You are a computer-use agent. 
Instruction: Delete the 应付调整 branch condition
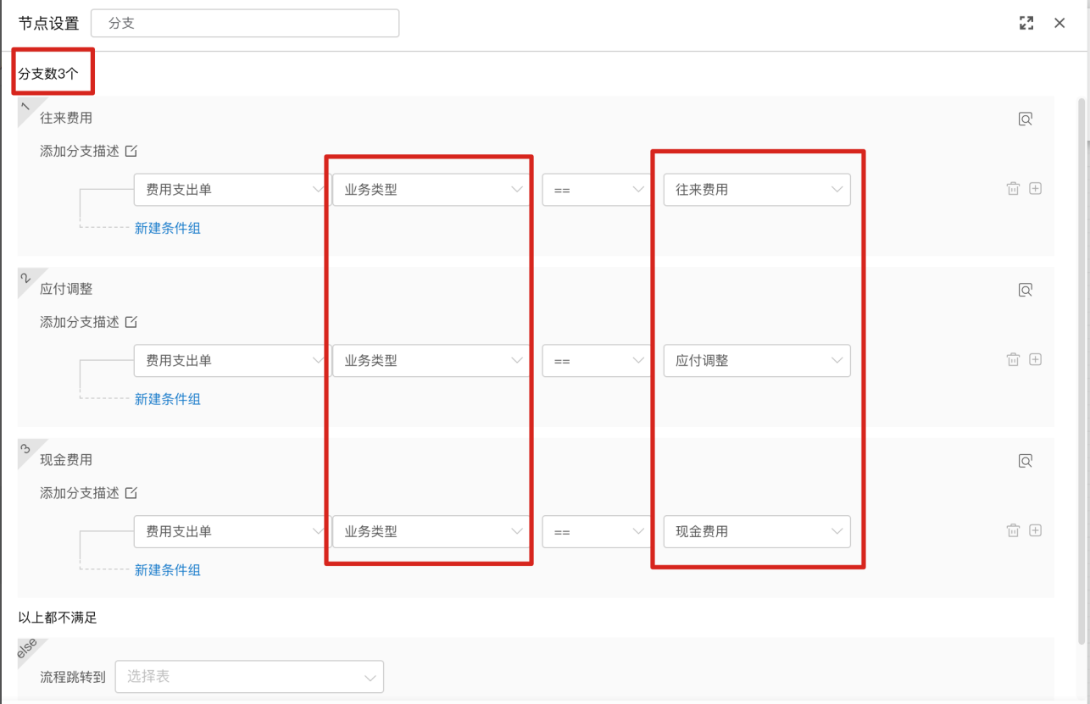pos(1013,360)
